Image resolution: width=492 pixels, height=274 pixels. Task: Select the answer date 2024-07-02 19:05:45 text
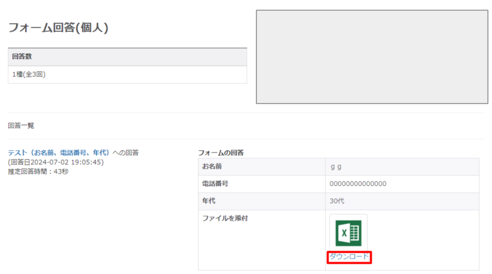56,162
